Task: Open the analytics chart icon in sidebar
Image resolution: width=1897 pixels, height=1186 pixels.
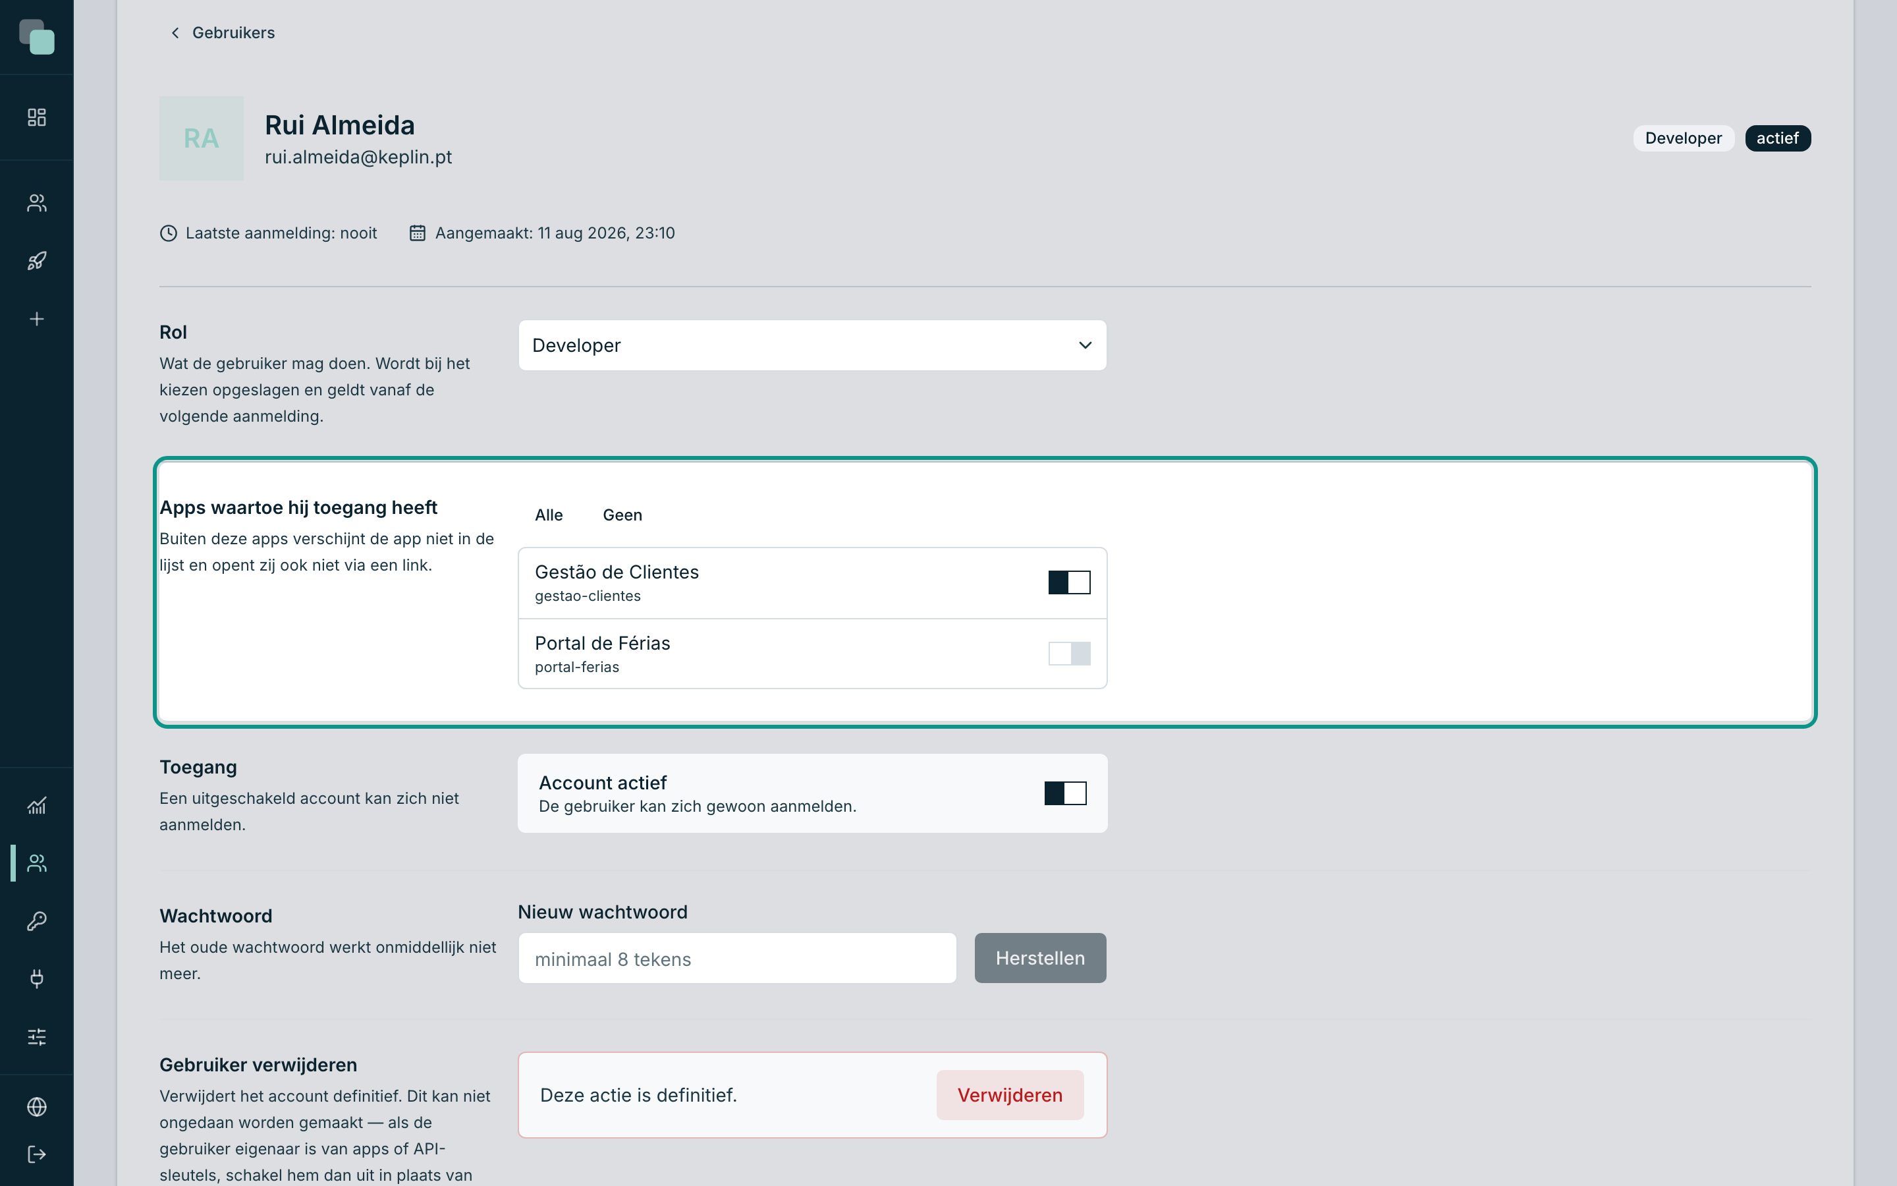Action: pyautogui.click(x=37, y=806)
